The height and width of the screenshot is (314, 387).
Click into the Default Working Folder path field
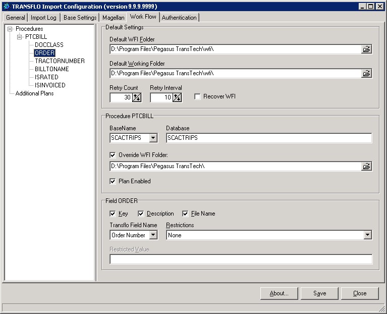[x=236, y=73]
